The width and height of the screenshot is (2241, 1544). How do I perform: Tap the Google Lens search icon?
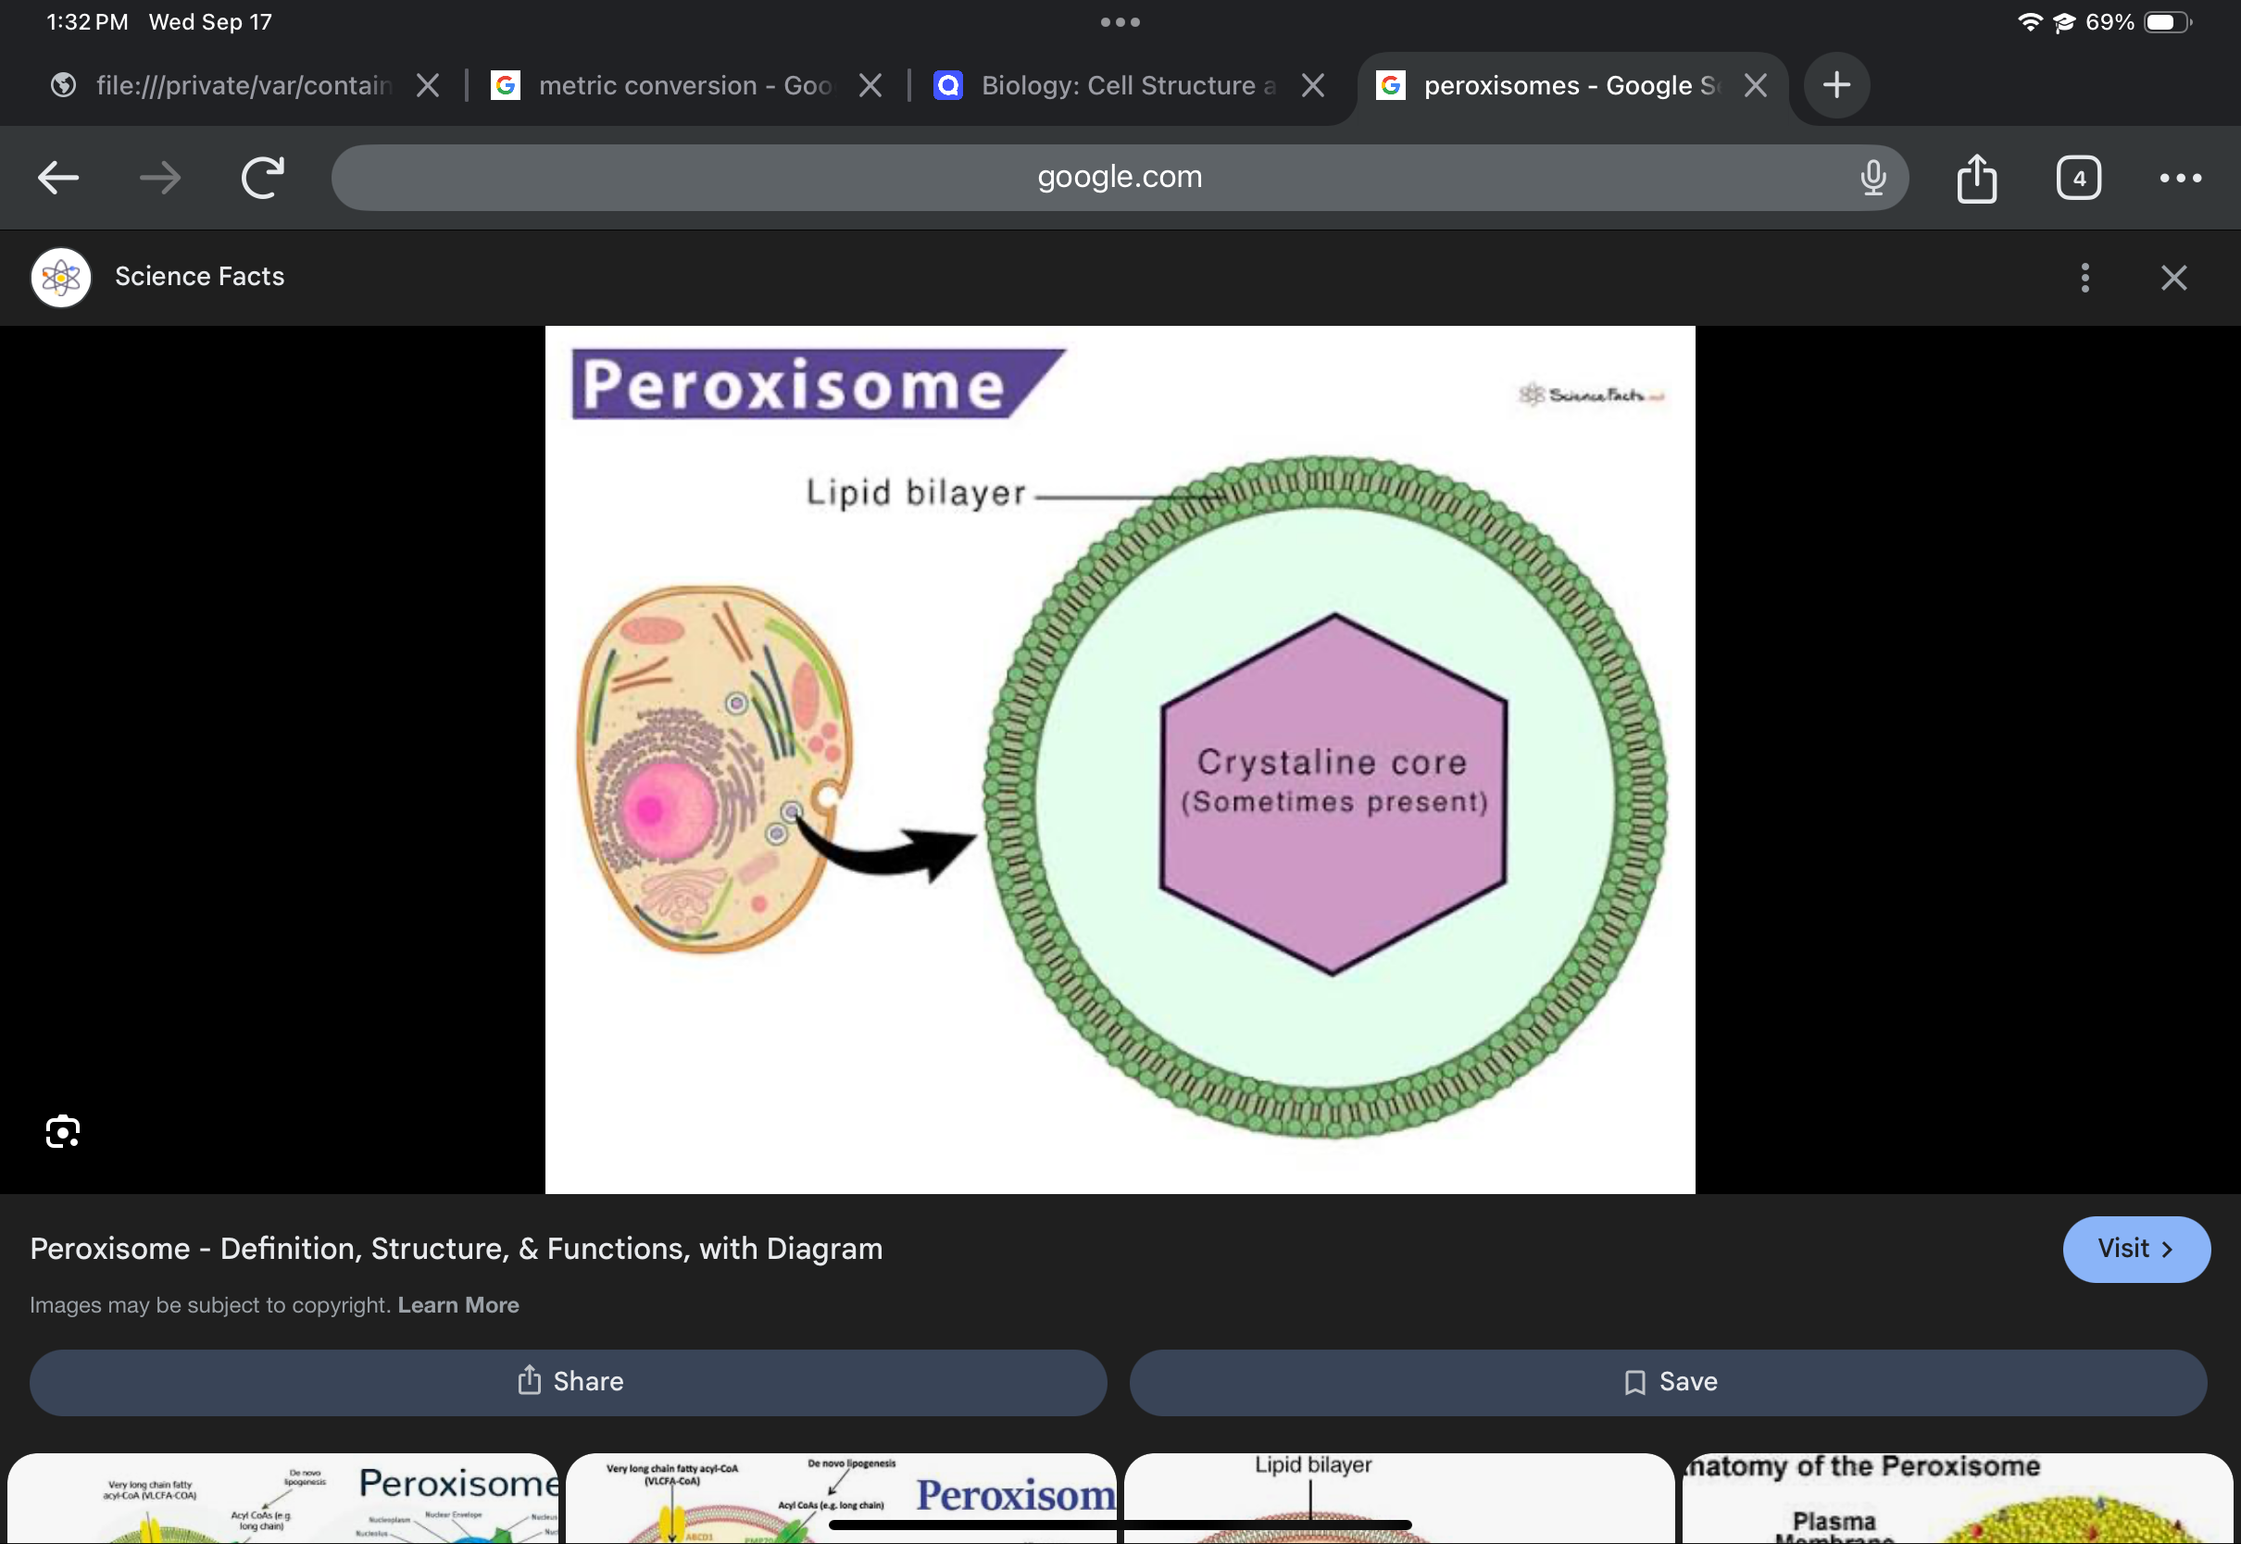coord(63,1131)
